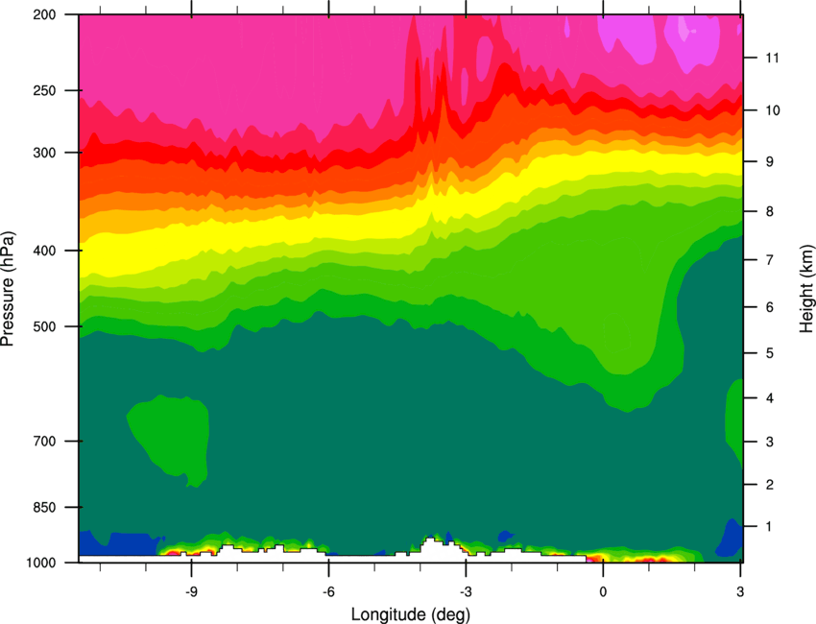Viewport: 816px width, 624px height.
Task: Pick the 9 km height label
Action: (x=769, y=162)
